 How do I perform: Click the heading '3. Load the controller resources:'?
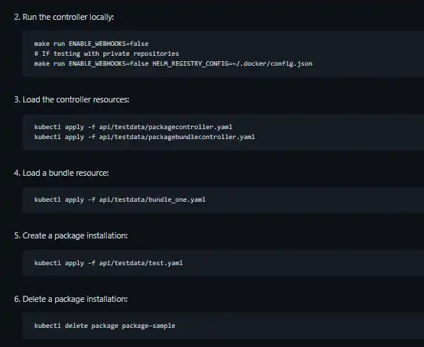pos(72,99)
